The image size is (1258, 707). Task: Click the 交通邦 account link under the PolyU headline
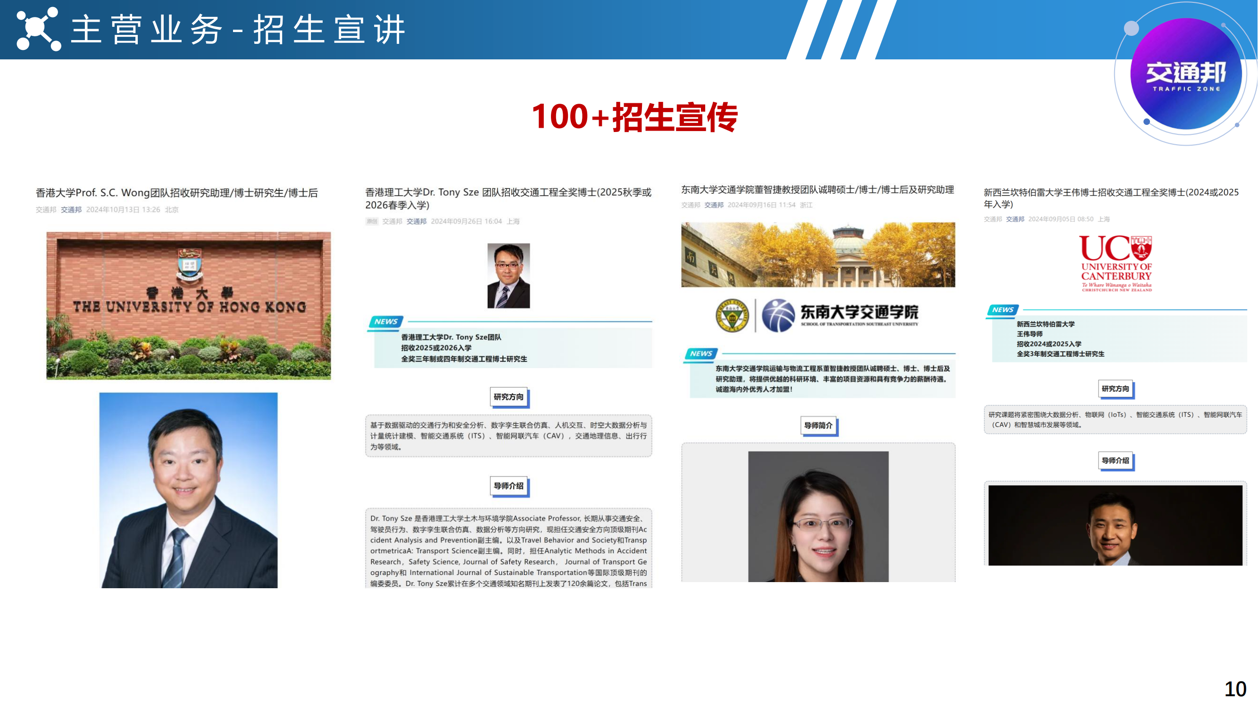tap(417, 222)
